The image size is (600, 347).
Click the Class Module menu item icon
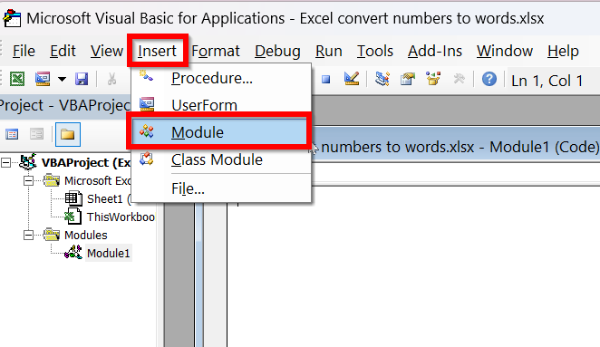point(147,159)
